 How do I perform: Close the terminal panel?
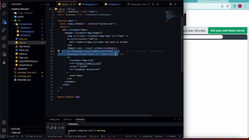click(180, 119)
